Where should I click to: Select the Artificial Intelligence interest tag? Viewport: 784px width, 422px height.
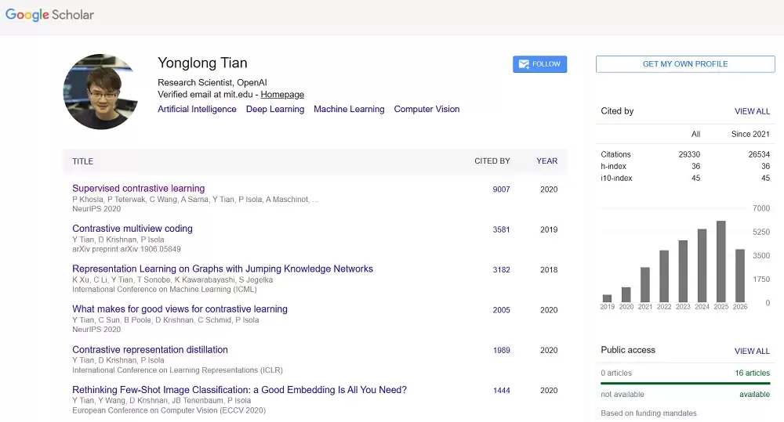197,109
